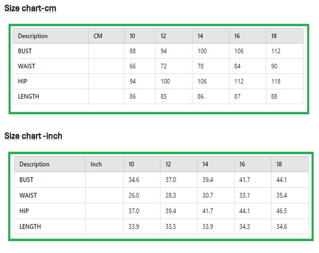Click waist value 66 in cm chart
The image size is (319, 253).
coord(133,66)
